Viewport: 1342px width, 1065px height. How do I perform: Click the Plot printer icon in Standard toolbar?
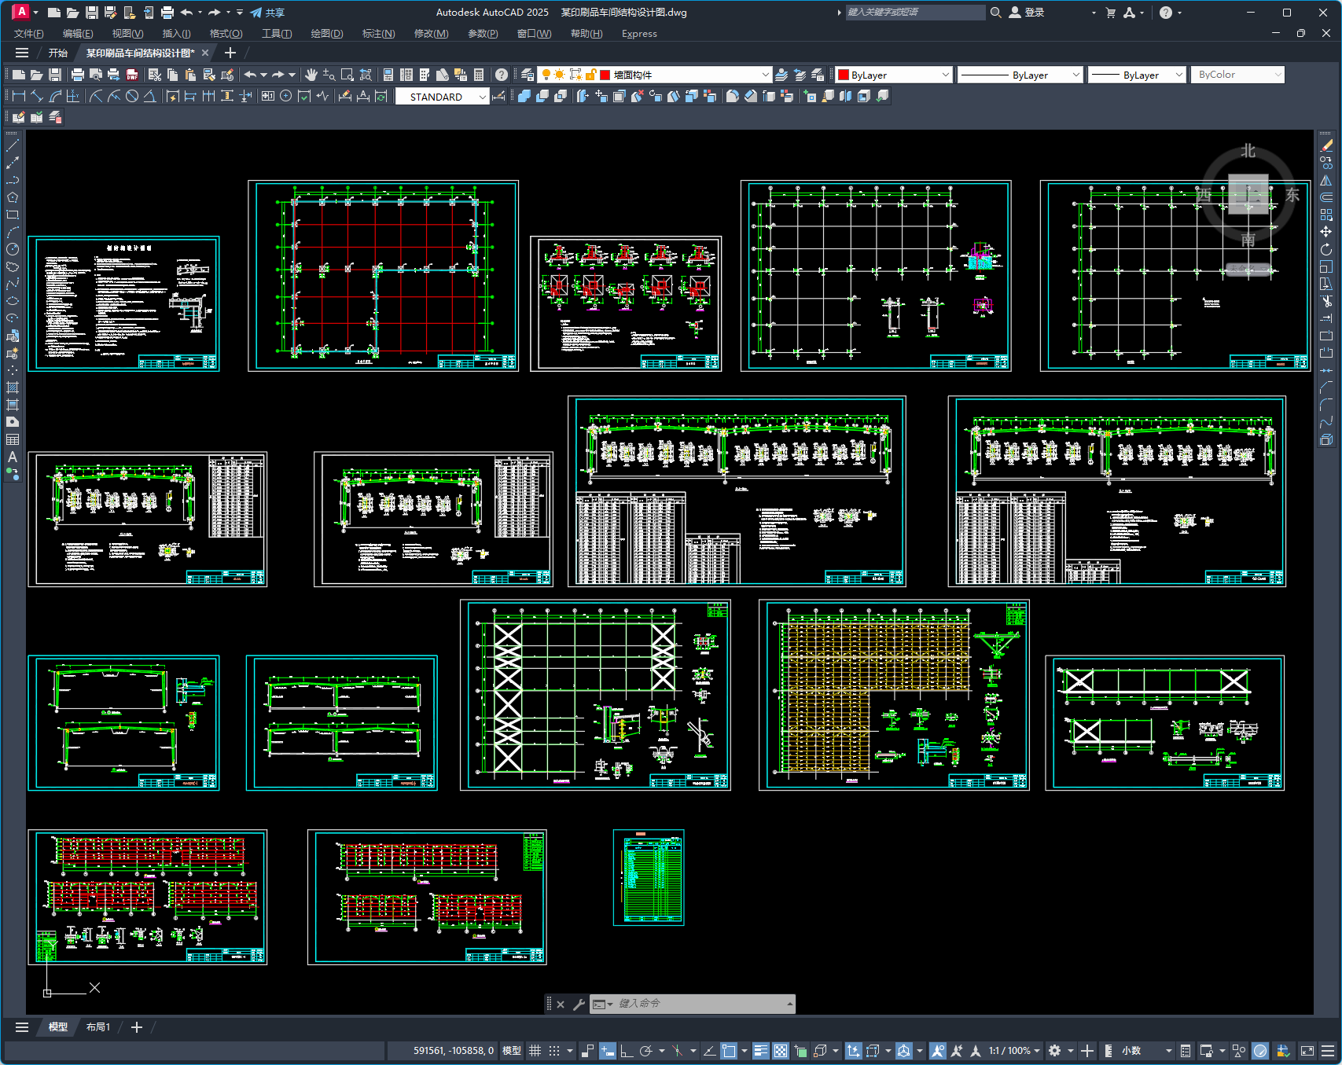[x=77, y=75]
